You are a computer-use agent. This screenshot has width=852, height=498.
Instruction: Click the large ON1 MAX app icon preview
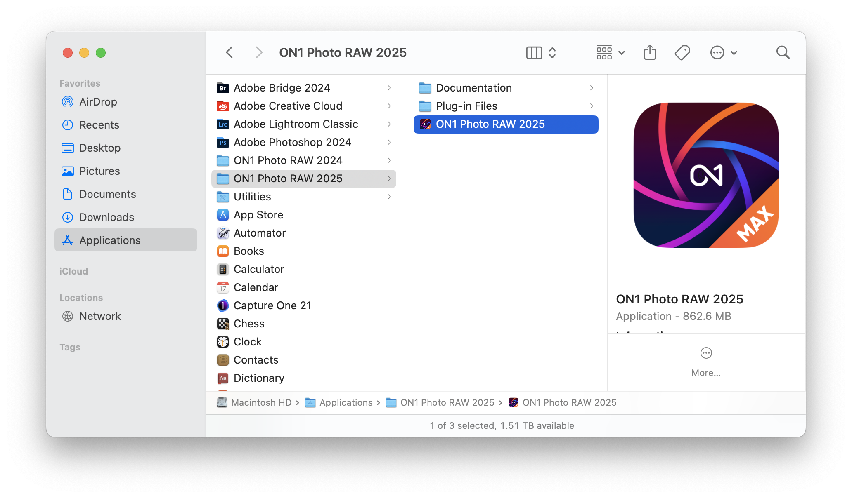click(706, 175)
